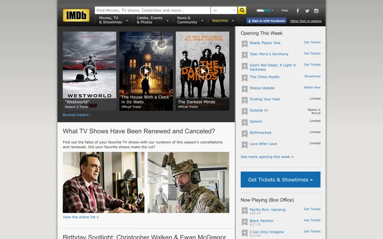Get Tickets for Black Panther
The width and height of the screenshot is (383, 239).
[x=312, y=220]
